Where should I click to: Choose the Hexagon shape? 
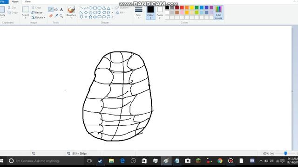[95, 13]
